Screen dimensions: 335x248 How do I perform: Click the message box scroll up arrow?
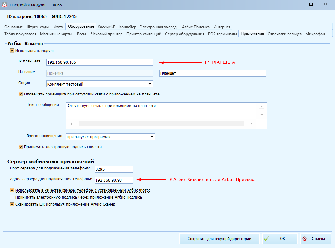[262, 107]
